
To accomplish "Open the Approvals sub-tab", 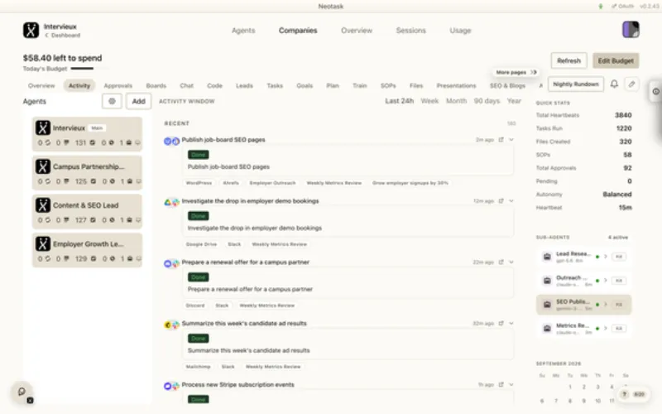I will point(118,86).
